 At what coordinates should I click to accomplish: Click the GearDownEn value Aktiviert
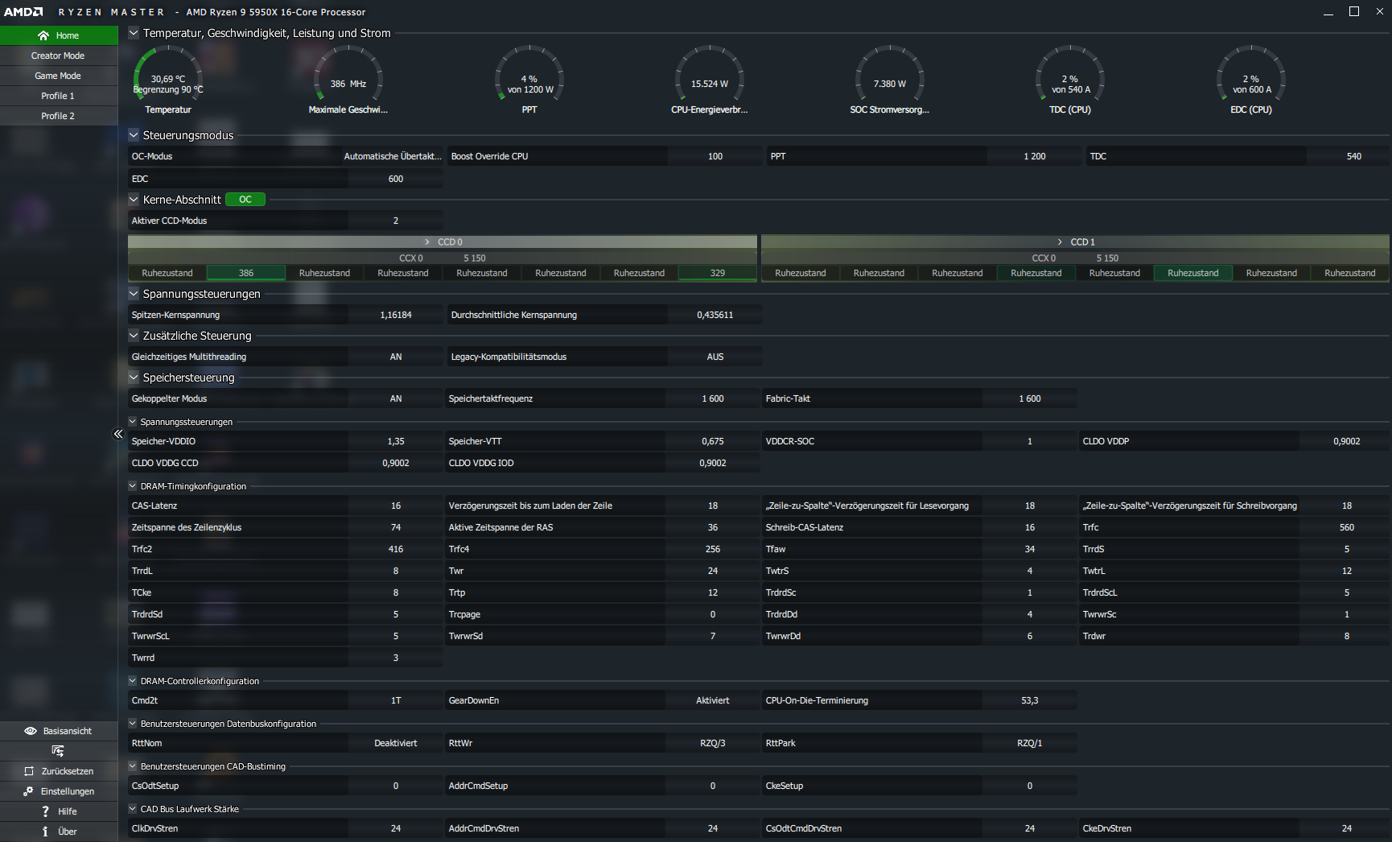coord(713,700)
